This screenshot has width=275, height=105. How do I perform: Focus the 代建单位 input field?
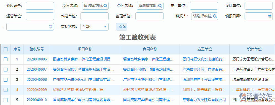pyautogui.click(x=95, y=16)
